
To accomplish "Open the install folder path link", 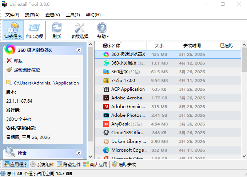I will (46, 83).
